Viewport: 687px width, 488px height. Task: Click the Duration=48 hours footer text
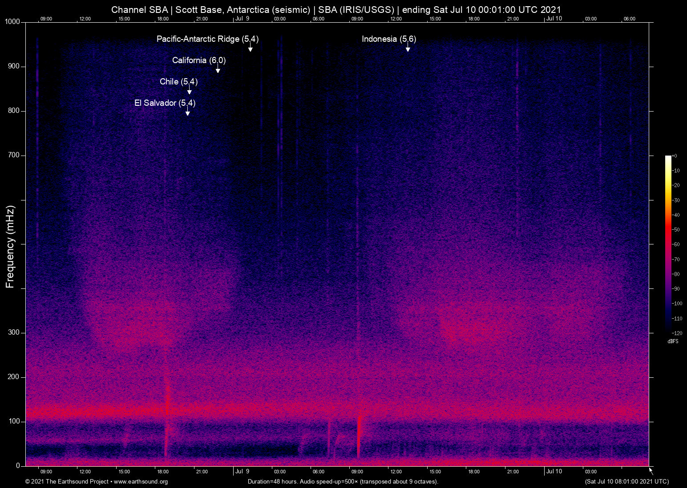point(343,482)
